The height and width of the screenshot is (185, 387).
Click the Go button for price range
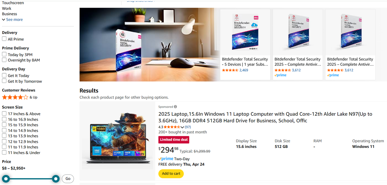click(68, 179)
